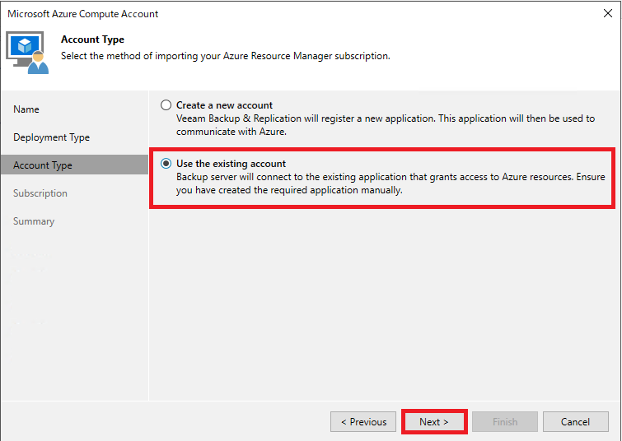622x441 pixels.
Task: Cancel the Azure Compute Account wizard
Action: point(575,421)
